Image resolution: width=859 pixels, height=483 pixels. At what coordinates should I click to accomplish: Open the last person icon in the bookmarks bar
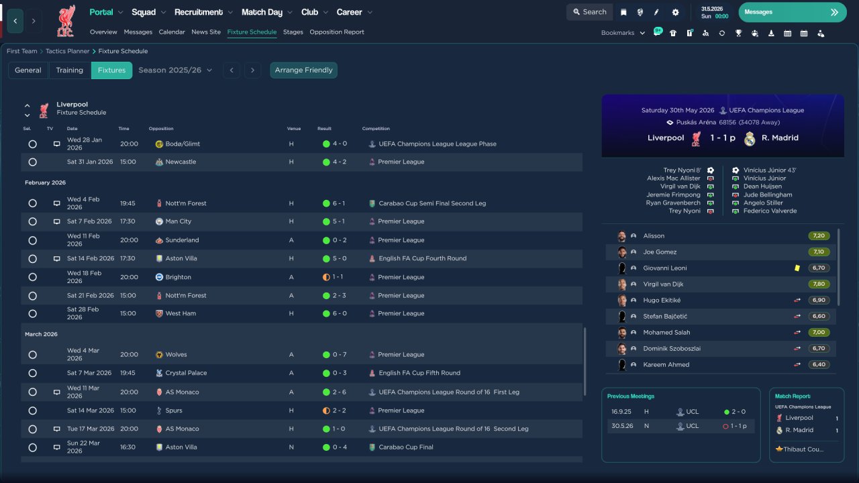[820, 33]
